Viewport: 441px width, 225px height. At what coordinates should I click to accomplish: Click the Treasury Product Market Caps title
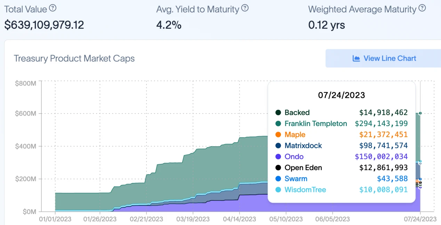[74, 58]
